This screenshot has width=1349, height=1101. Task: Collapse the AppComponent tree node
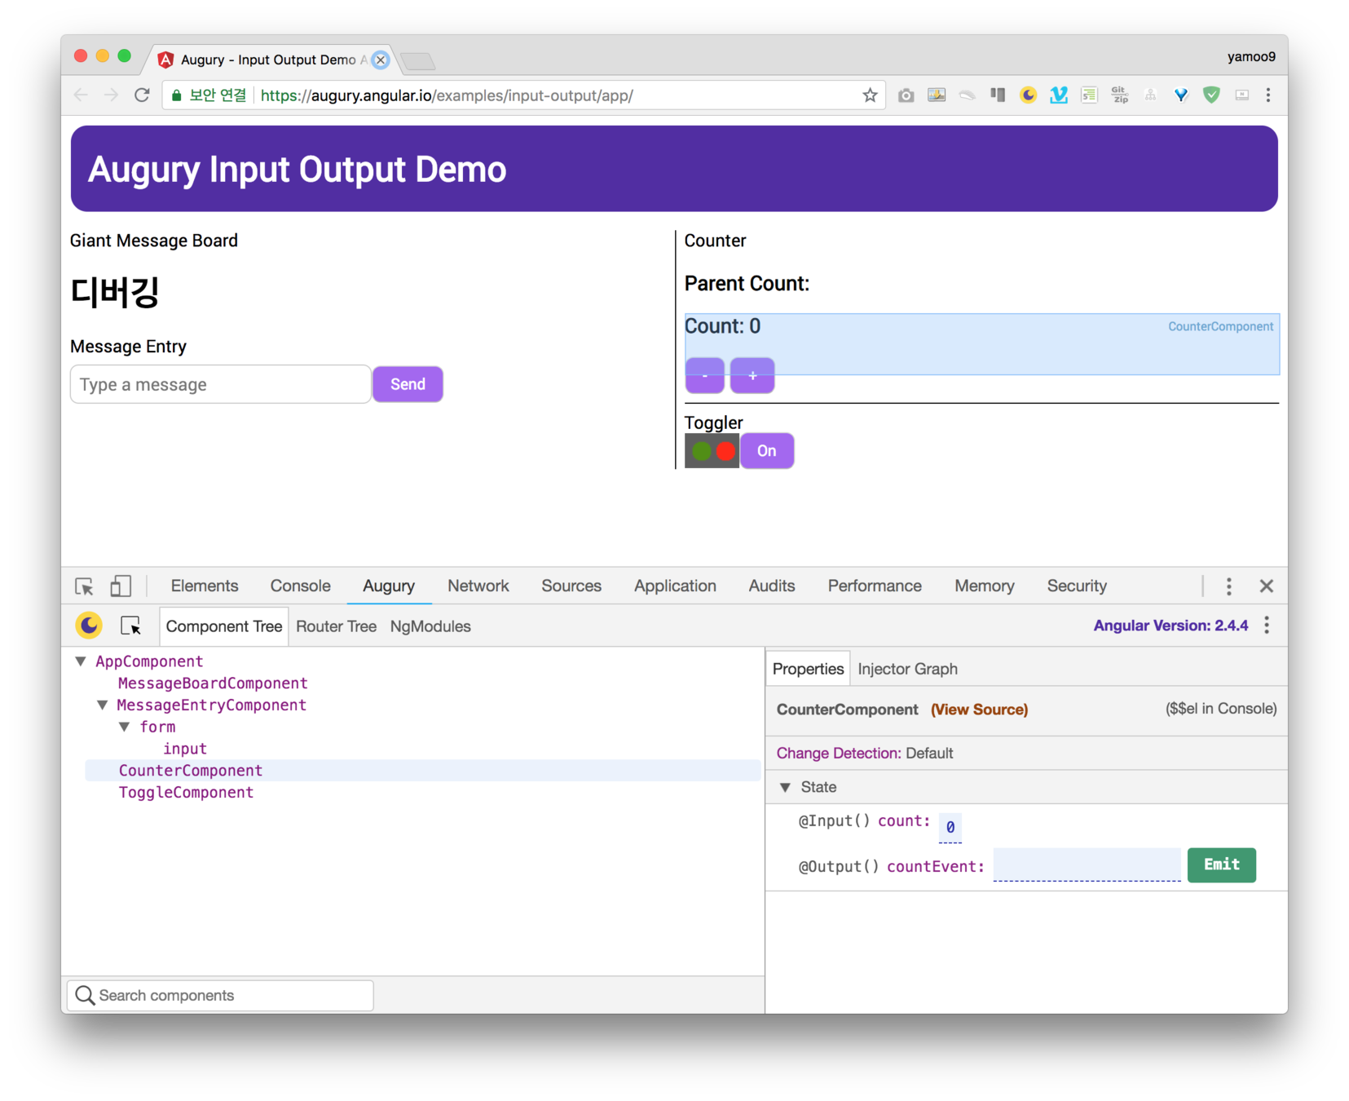81,661
